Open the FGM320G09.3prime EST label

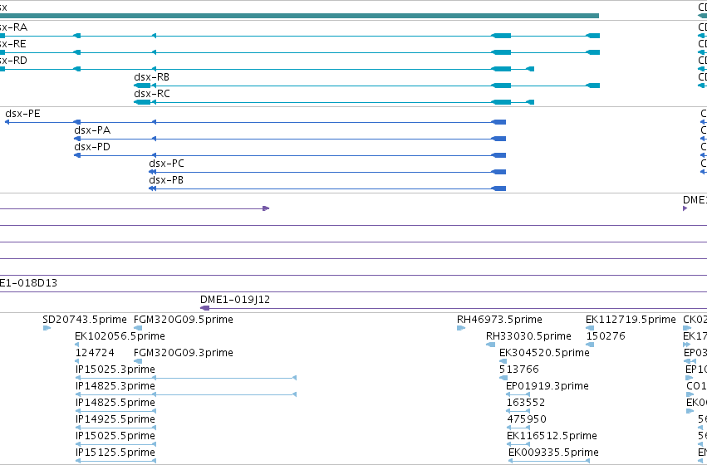point(184,353)
